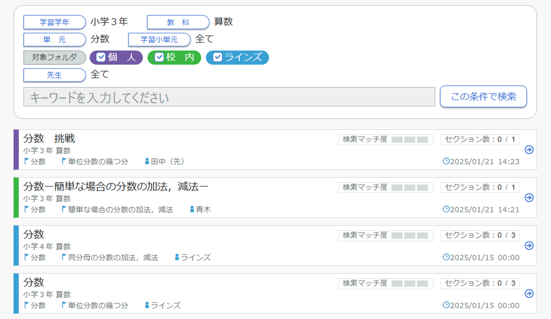Open the 学習小単元 sub-unit selector
Image resolution: width=551 pixels, height=319 pixels.
tap(159, 40)
